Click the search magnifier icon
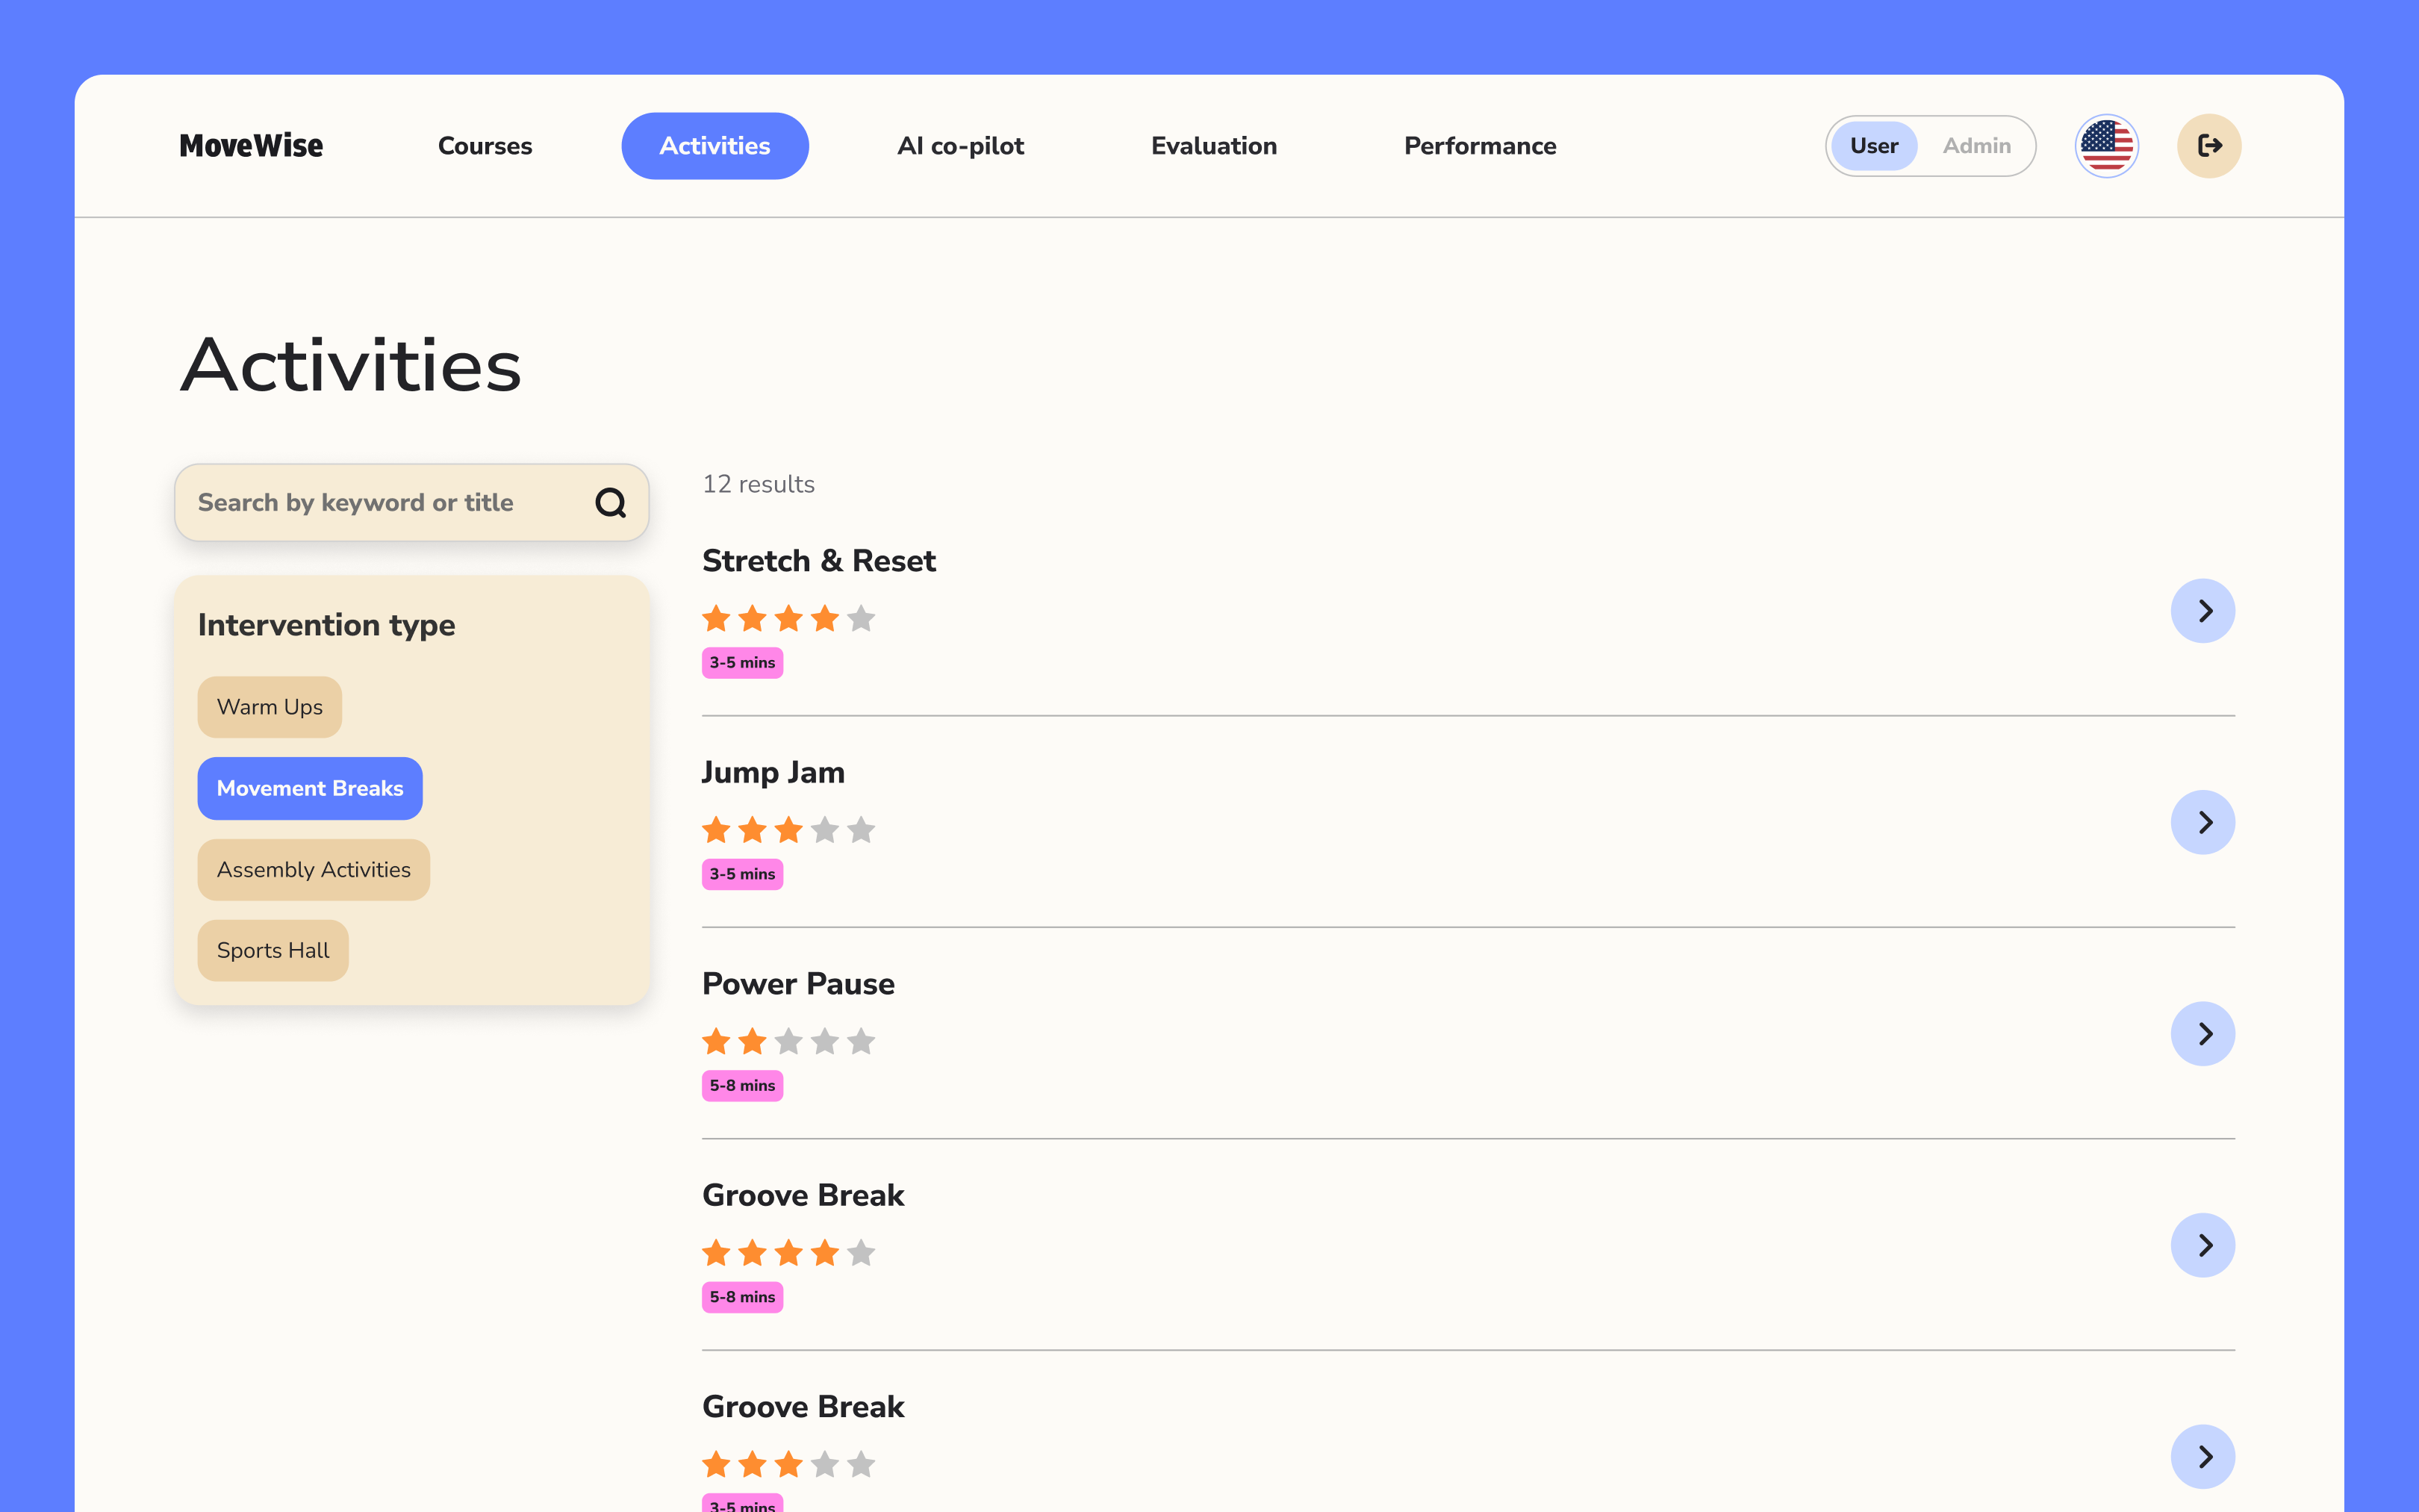Screen dimensions: 2419x1512 click(611, 502)
